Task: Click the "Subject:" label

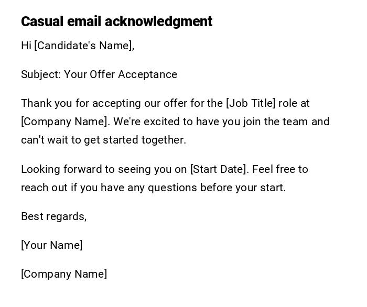Action: pyautogui.click(x=41, y=74)
